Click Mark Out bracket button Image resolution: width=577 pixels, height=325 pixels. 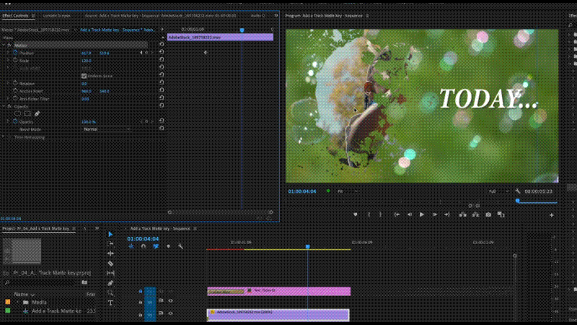(381, 214)
